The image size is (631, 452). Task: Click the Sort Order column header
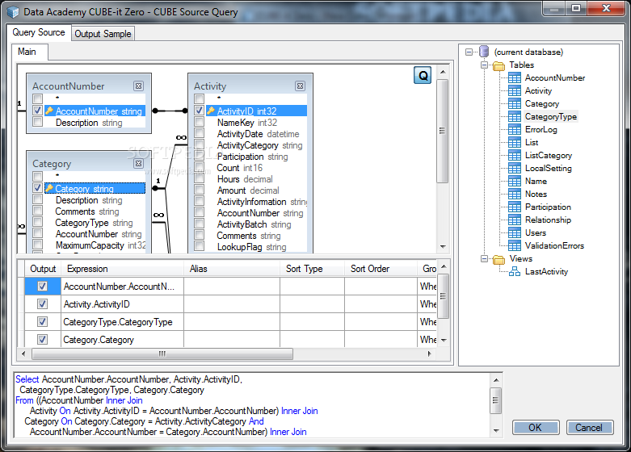coord(381,269)
